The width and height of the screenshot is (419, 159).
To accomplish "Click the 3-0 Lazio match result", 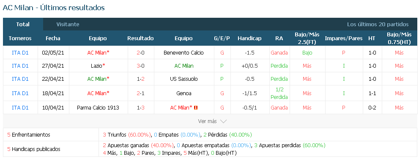I will click(x=140, y=66).
